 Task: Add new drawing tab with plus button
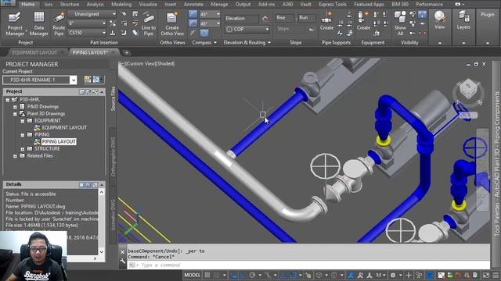[127, 52]
